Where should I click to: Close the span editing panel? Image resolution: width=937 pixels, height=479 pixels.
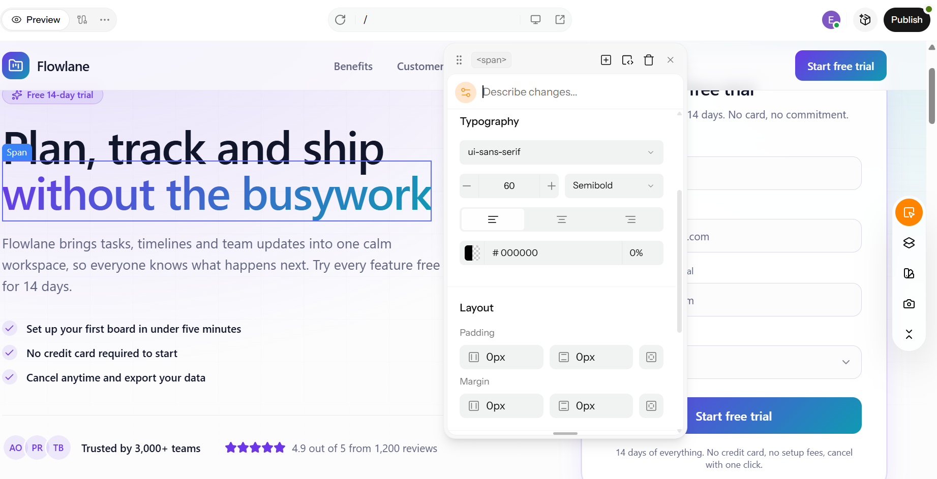click(x=671, y=60)
